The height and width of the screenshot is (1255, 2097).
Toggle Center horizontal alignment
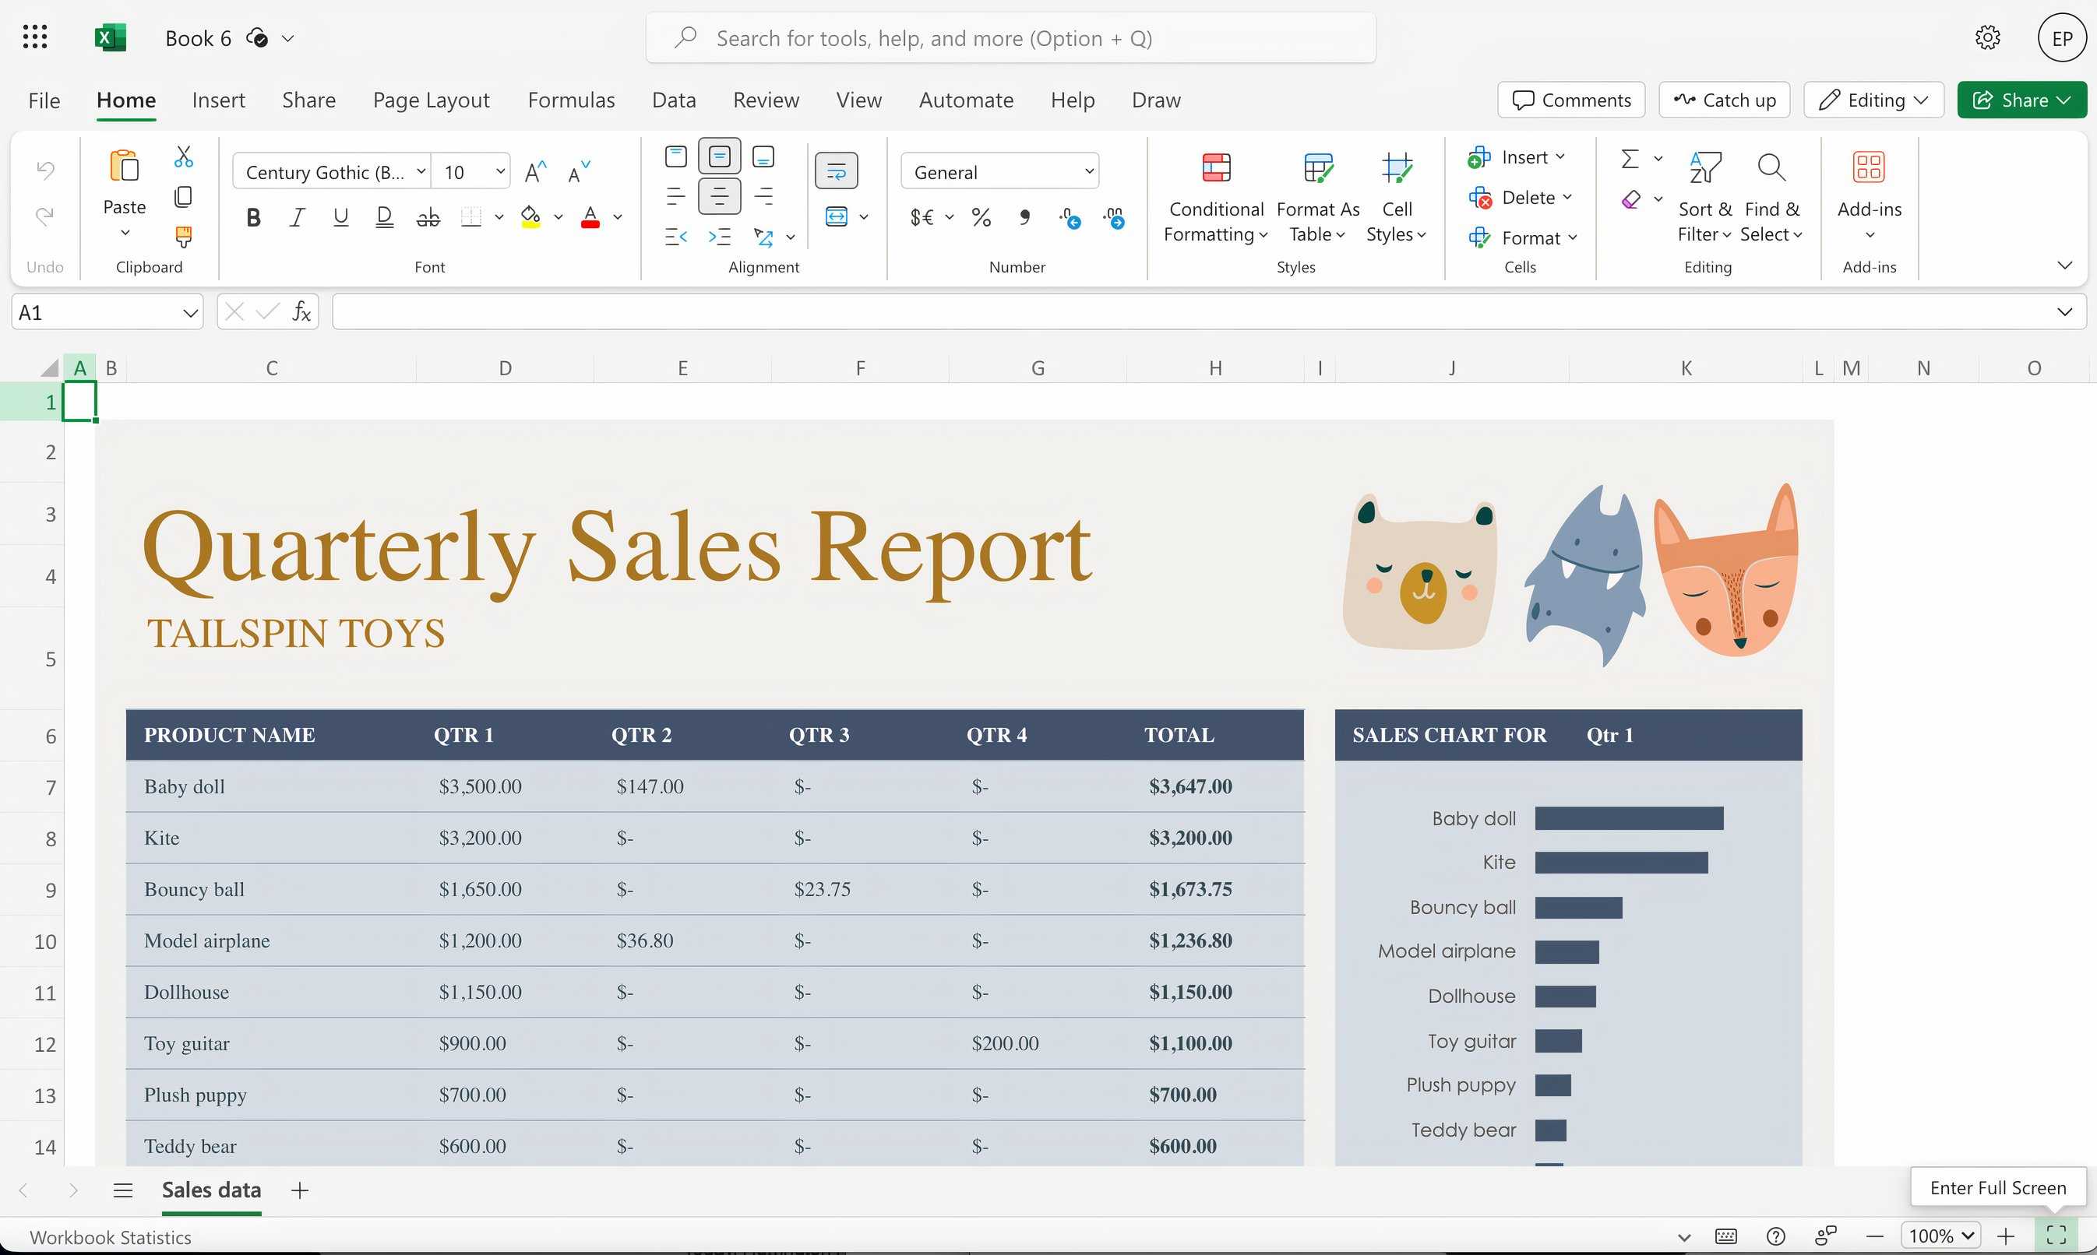[x=720, y=196]
